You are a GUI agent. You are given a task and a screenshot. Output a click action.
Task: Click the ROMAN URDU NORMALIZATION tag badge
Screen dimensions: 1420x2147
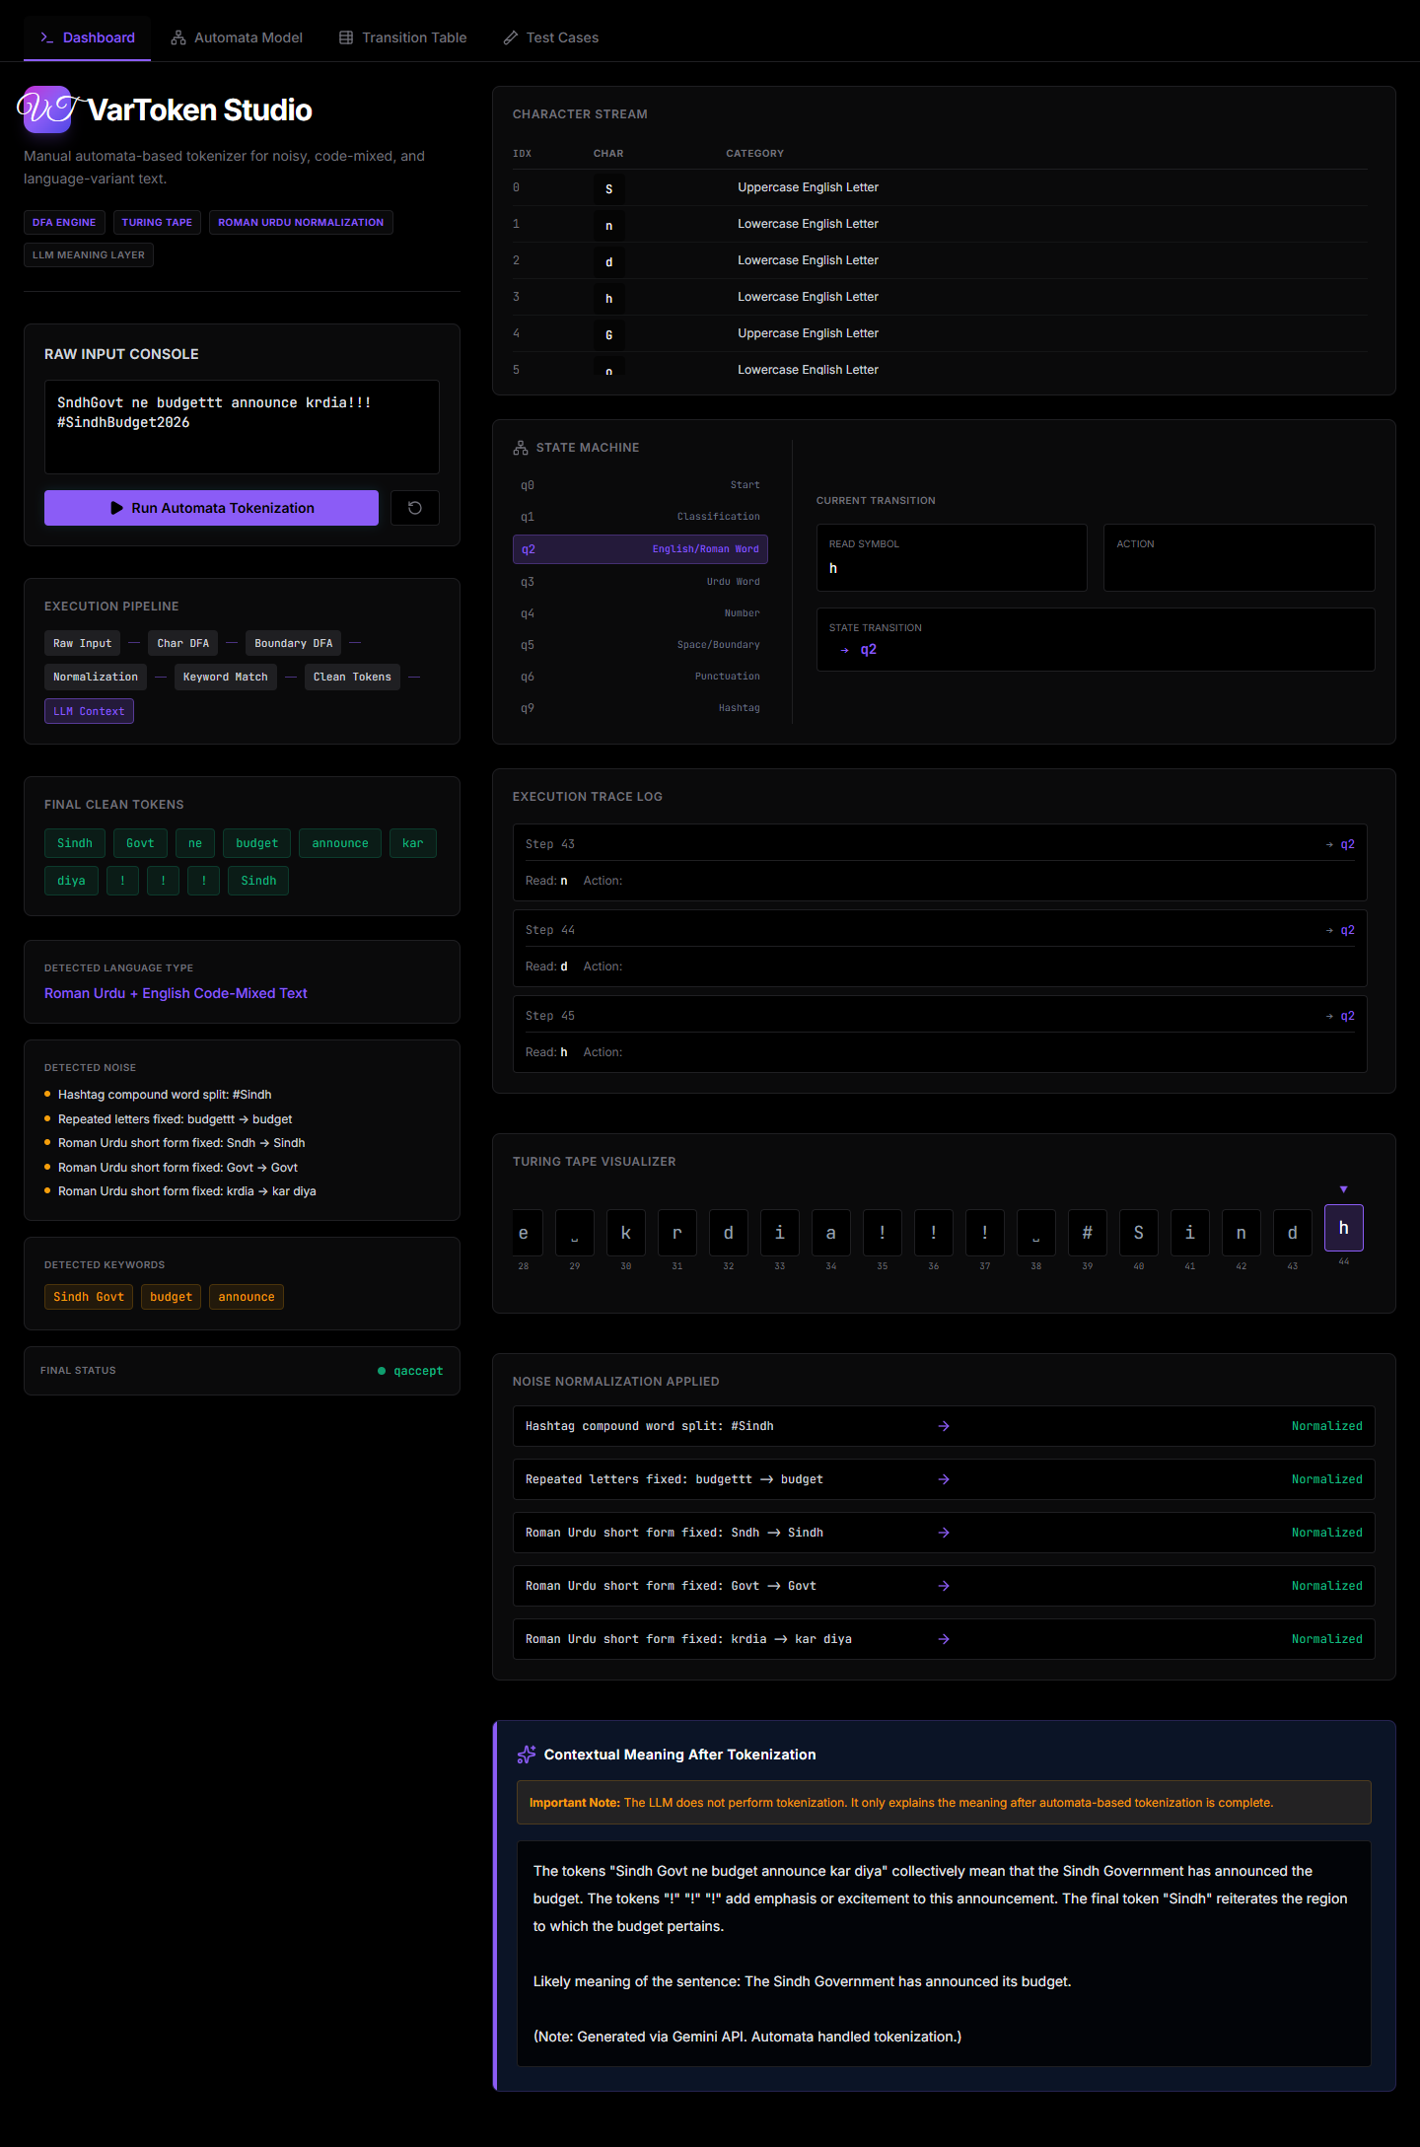pos(301,223)
